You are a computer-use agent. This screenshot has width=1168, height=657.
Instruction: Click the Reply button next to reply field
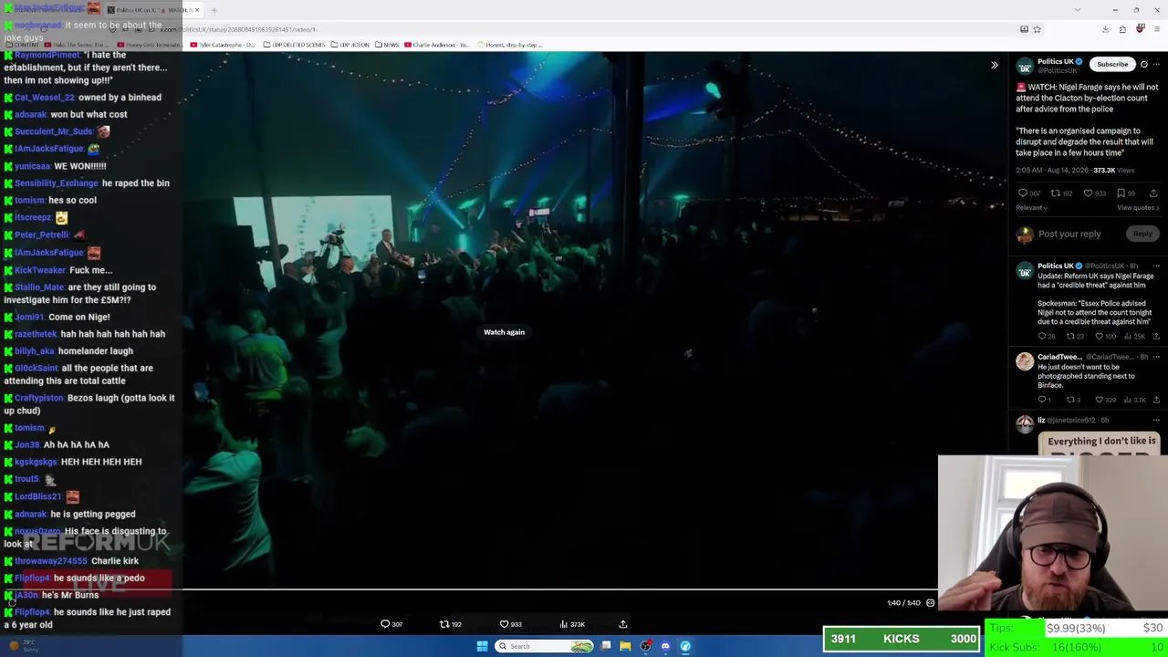coord(1142,235)
